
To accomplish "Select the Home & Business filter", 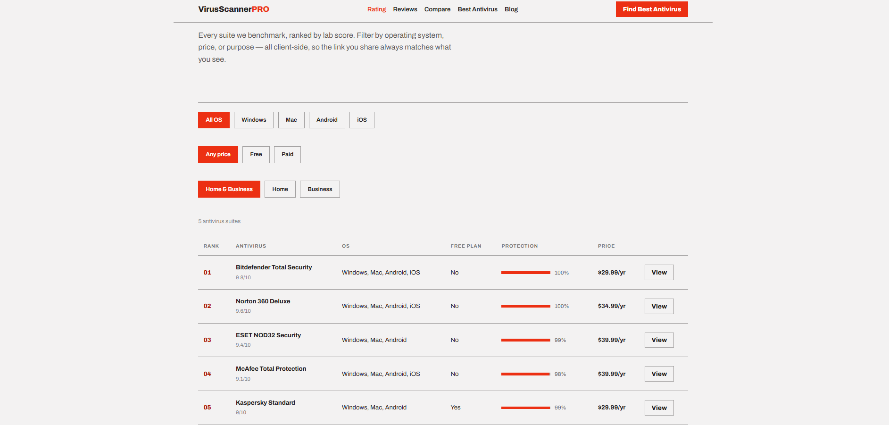I will pos(229,189).
